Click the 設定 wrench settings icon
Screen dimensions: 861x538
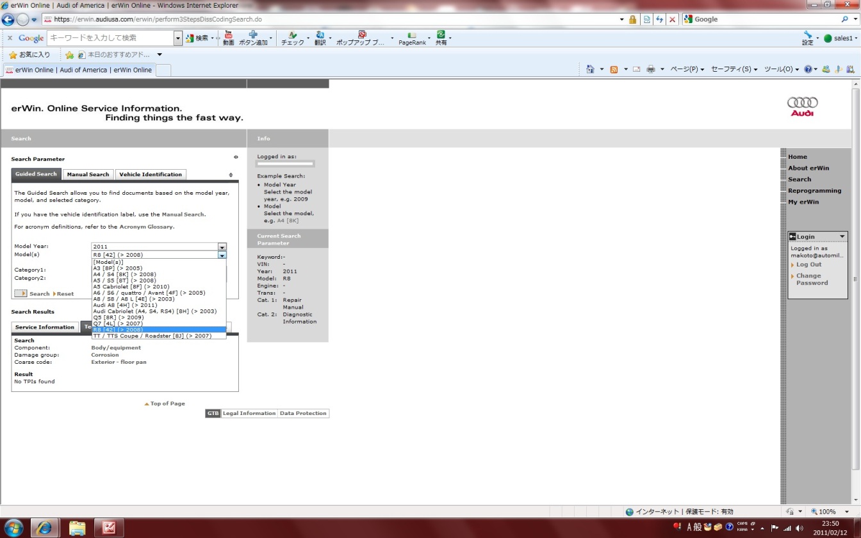(x=808, y=38)
